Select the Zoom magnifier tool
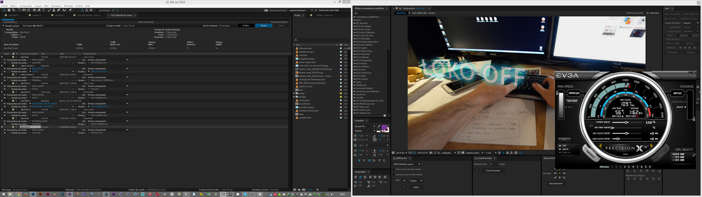The height and width of the screenshot is (197, 702). tap(14, 10)
